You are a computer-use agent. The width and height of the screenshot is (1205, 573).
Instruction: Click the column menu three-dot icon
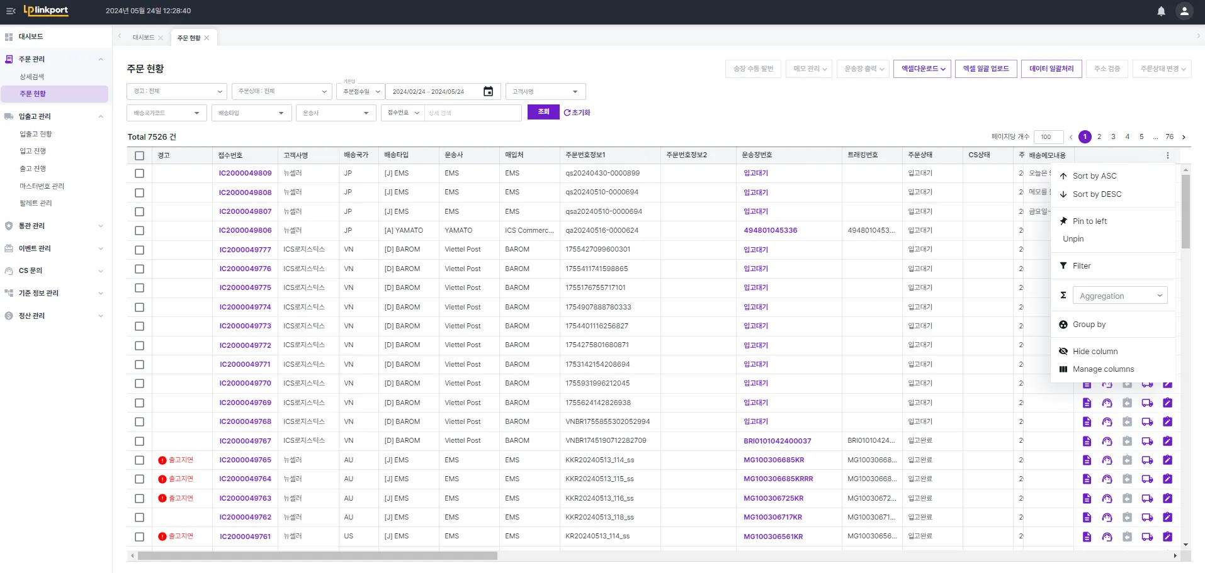tap(1167, 155)
